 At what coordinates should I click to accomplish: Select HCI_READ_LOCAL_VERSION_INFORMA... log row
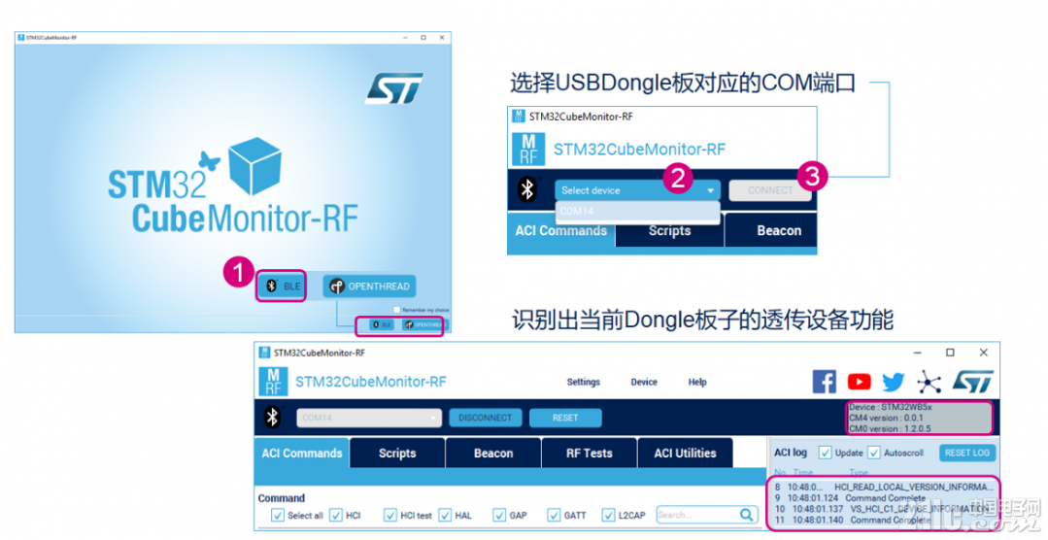point(884,488)
